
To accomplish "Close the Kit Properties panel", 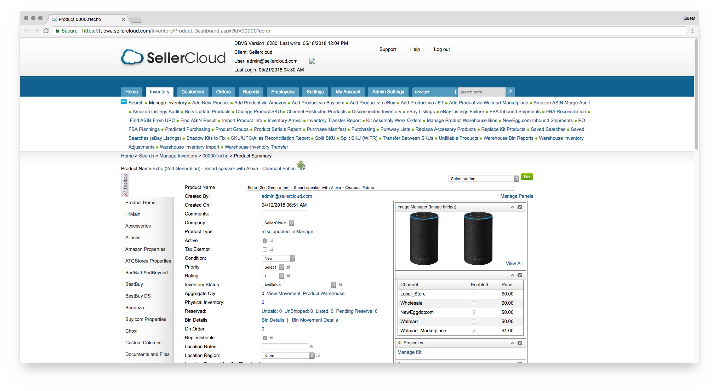I will click(x=520, y=343).
